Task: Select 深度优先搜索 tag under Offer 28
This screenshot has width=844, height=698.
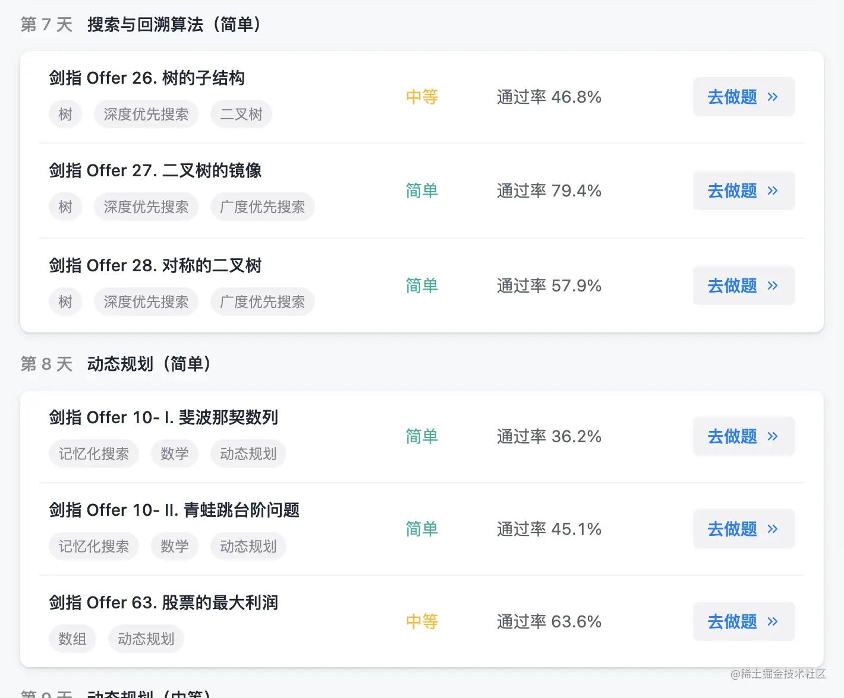Action: (146, 302)
